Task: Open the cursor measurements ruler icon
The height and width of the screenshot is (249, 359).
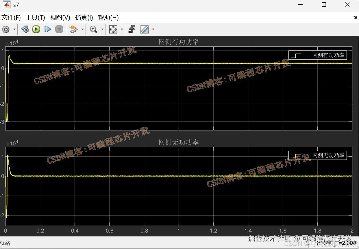Action: click(x=145, y=29)
